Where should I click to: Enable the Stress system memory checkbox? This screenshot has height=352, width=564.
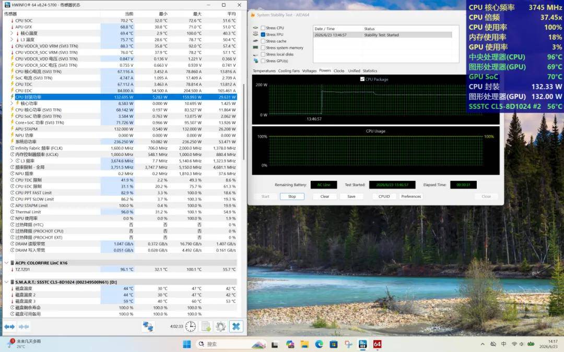click(x=263, y=47)
